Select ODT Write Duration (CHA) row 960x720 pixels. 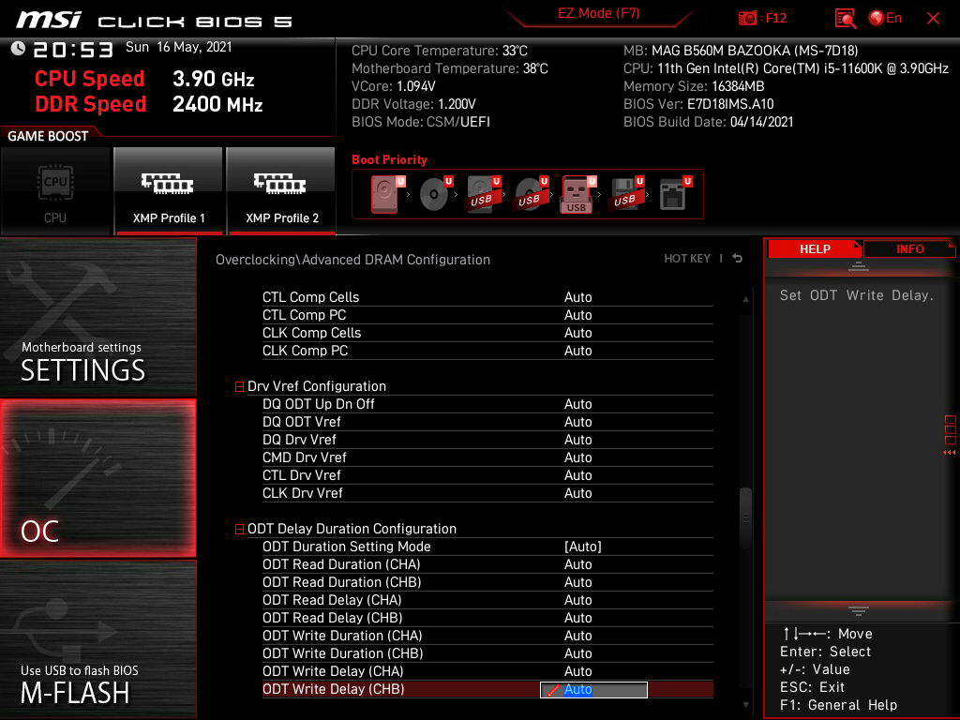click(487, 636)
